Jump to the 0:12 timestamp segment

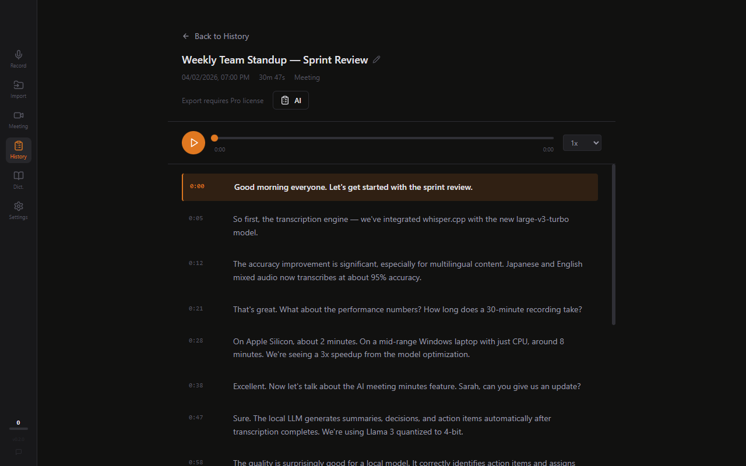(196, 263)
